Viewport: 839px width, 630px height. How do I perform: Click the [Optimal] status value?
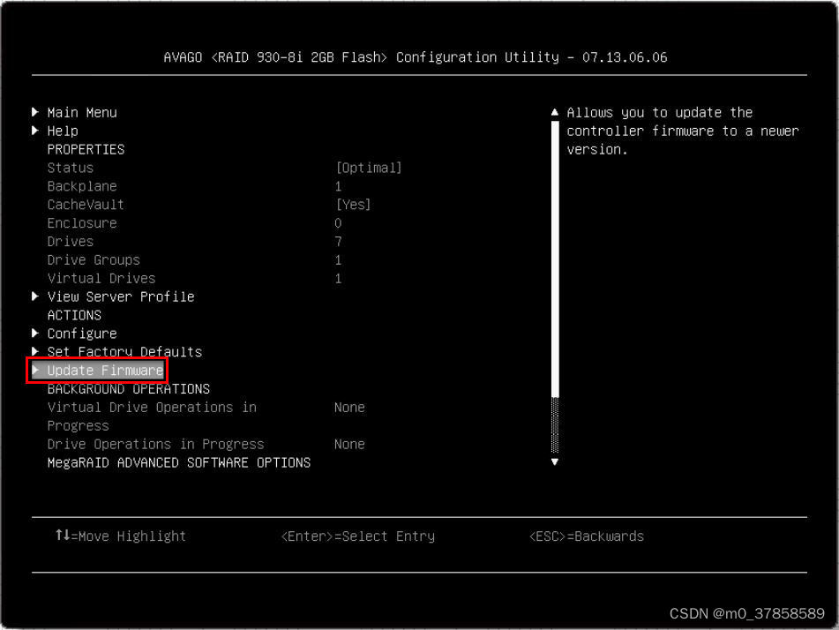[369, 168]
